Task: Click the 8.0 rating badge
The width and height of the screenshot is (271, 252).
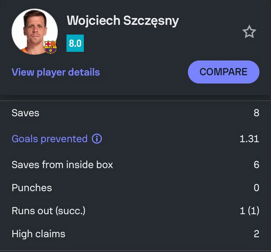Action: [x=75, y=43]
